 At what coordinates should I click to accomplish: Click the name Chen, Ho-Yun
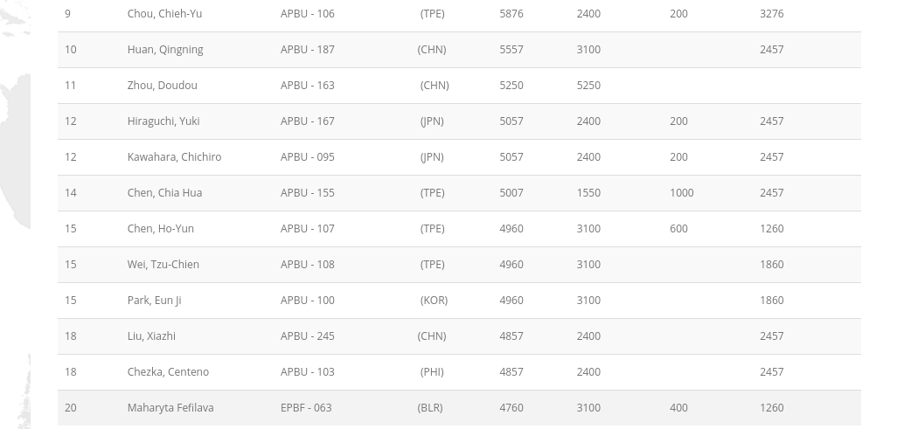(x=161, y=229)
